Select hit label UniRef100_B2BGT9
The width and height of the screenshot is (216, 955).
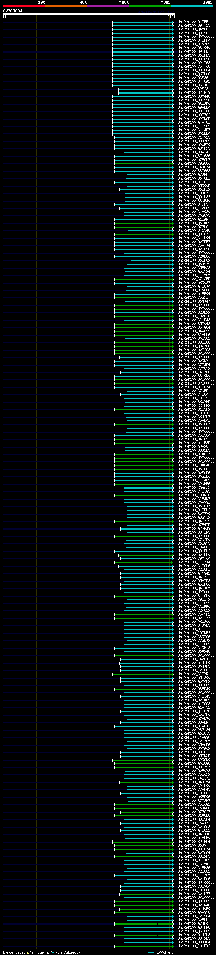[193, 93]
